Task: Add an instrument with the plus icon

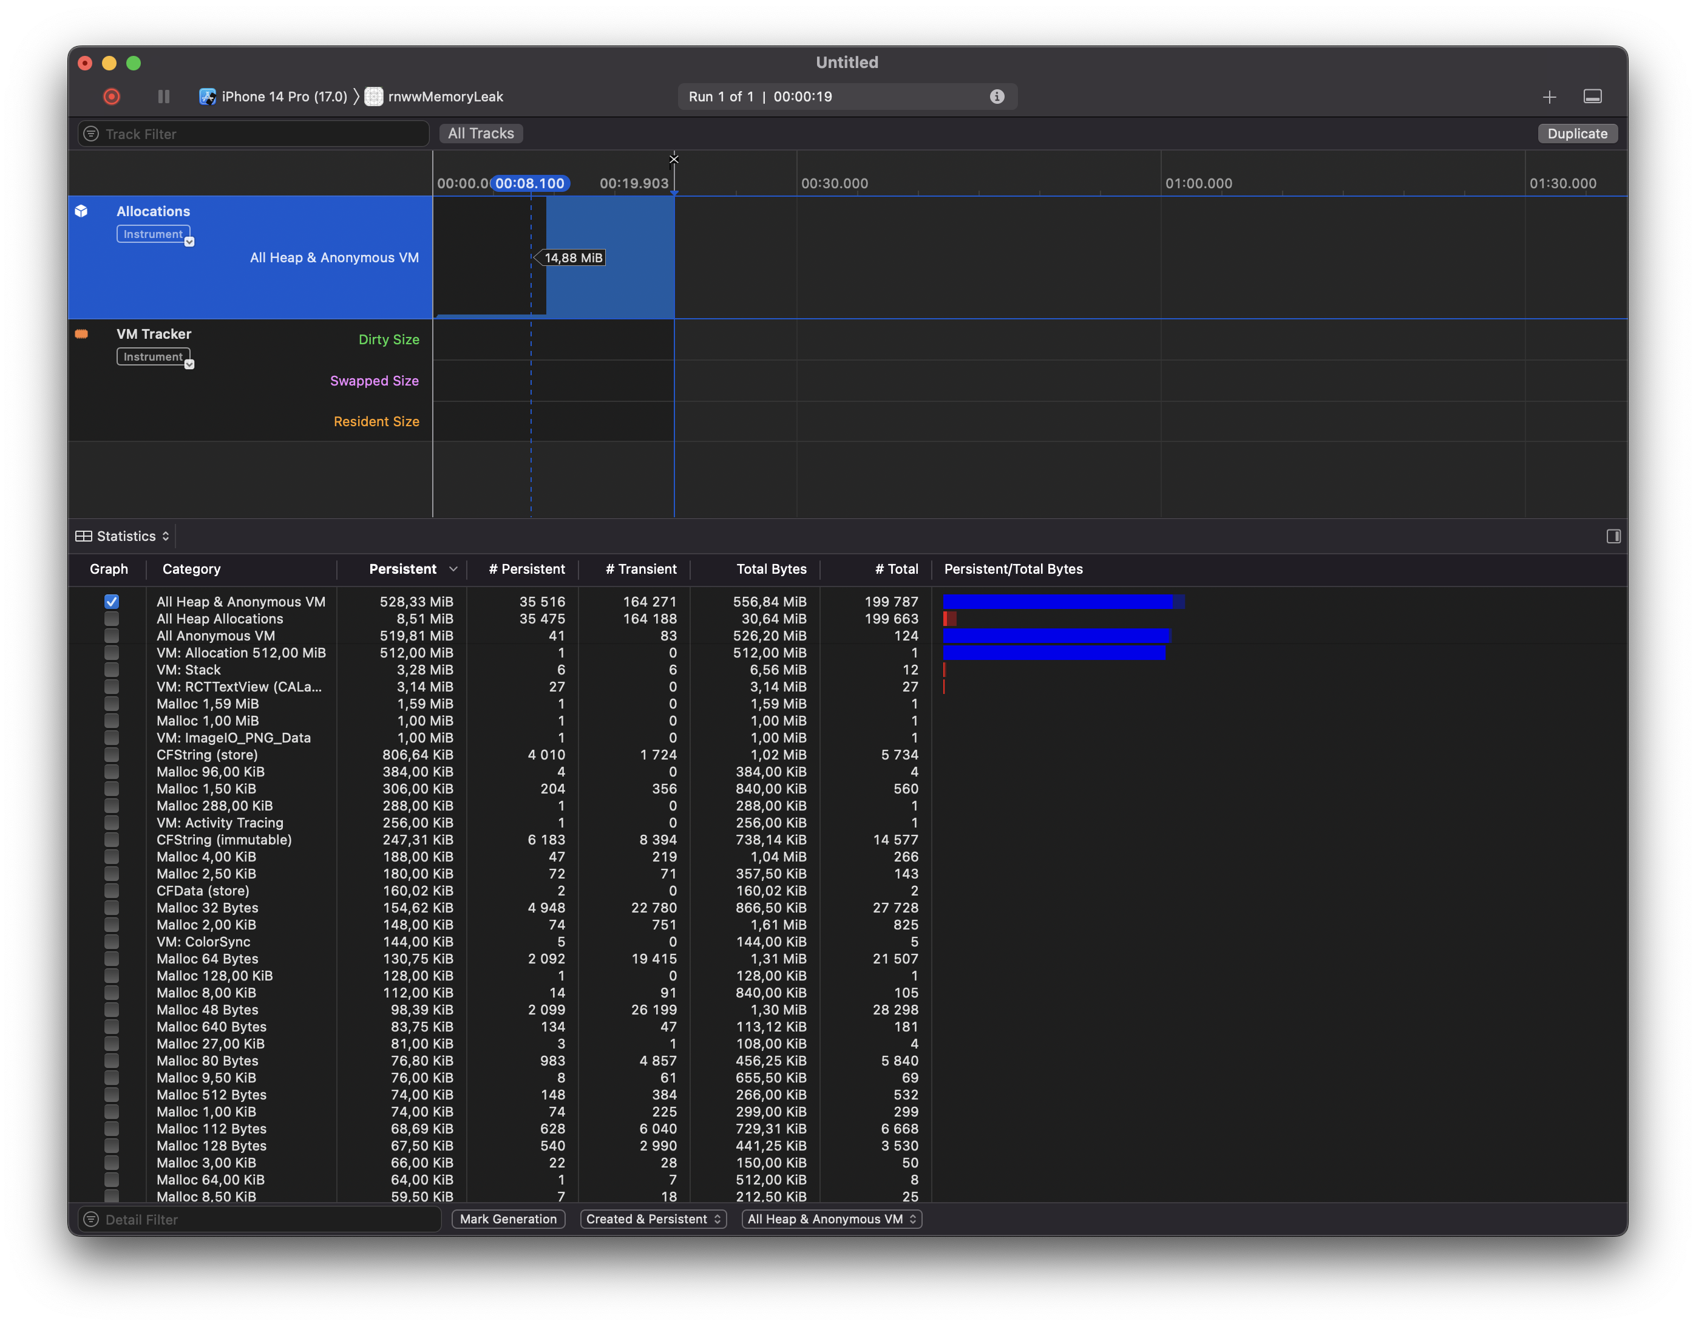Action: pyautogui.click(x=1549, y=97)
